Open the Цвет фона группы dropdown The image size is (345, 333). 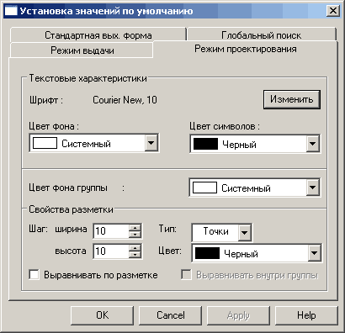[x=312, y=188]
